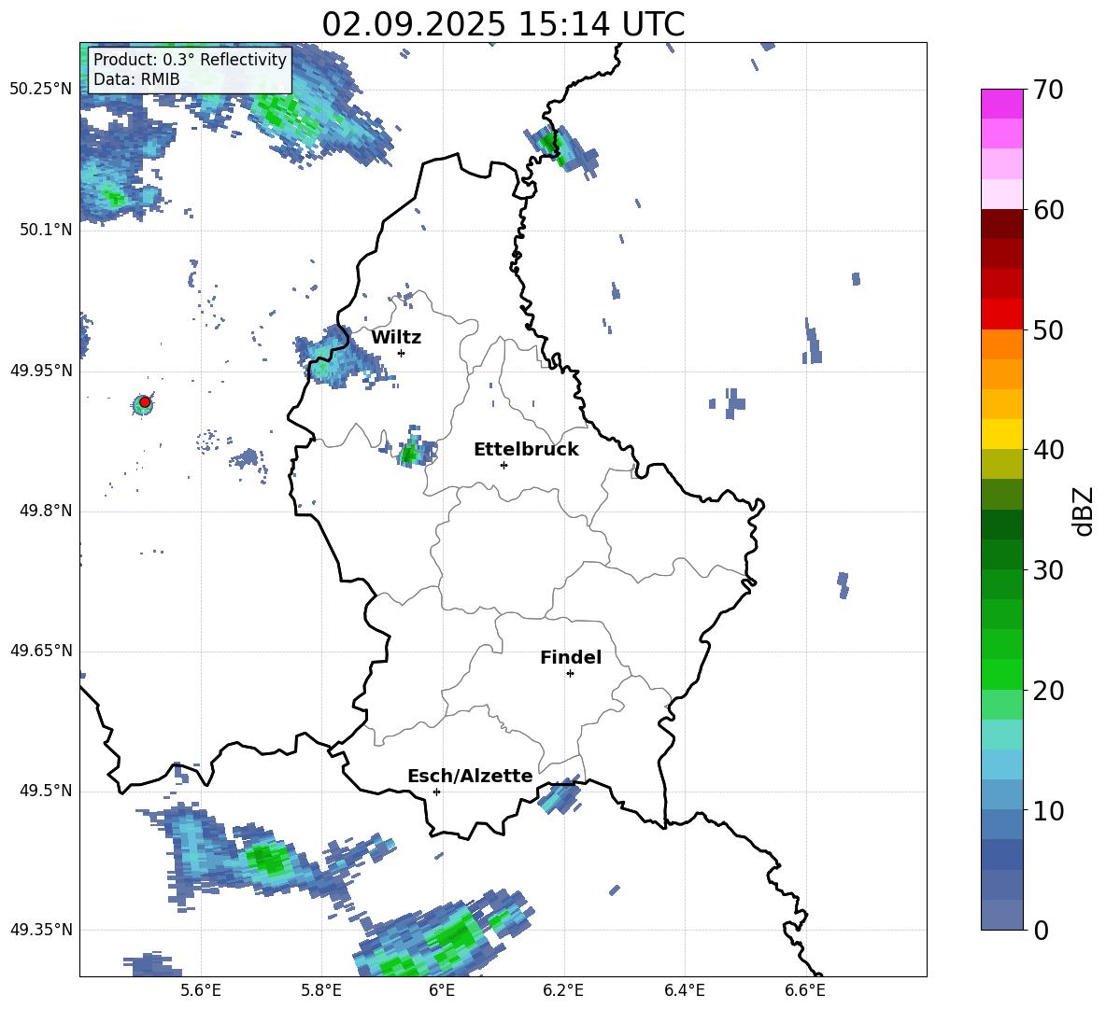Click the 6.4°E longitude label
Image resolution: width=1106 pixels, height=1009 pixels.
(684, 990)
